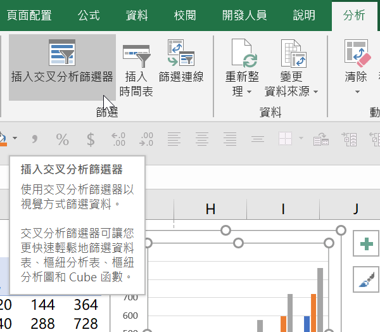Select 分析 ribbon tab
380x332 pixels.
[354, 15]
